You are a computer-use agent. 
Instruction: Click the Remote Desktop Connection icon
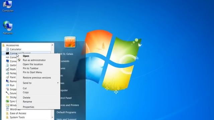pos(7,81)
